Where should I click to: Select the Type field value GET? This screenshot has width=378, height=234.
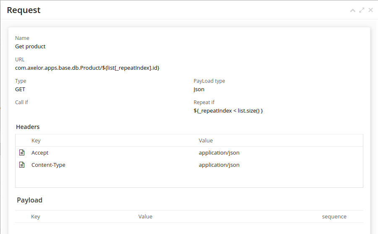point(20,89)
